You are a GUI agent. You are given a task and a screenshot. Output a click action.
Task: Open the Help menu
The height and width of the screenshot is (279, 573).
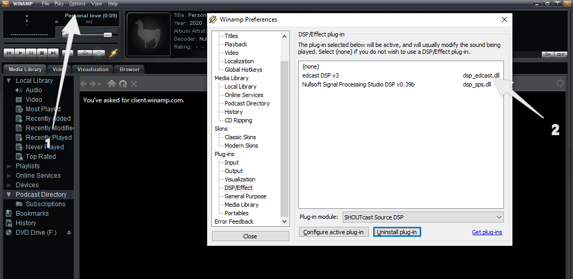tap(113, 3)
